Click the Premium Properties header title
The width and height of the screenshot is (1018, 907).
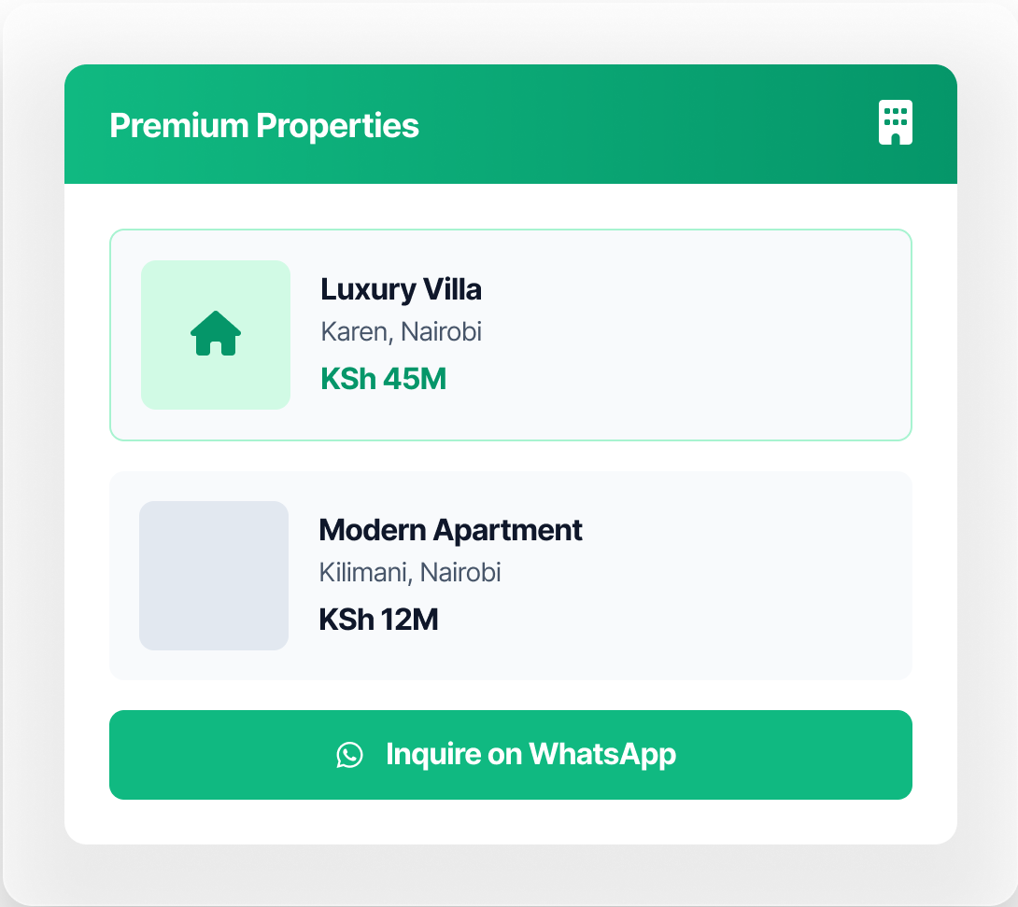[264, 125]
